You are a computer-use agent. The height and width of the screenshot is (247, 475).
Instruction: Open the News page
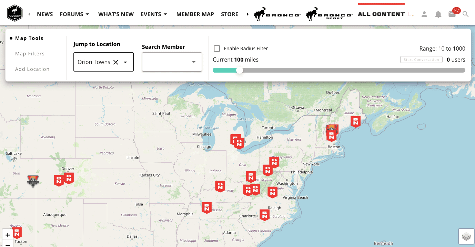click(45, 14)
